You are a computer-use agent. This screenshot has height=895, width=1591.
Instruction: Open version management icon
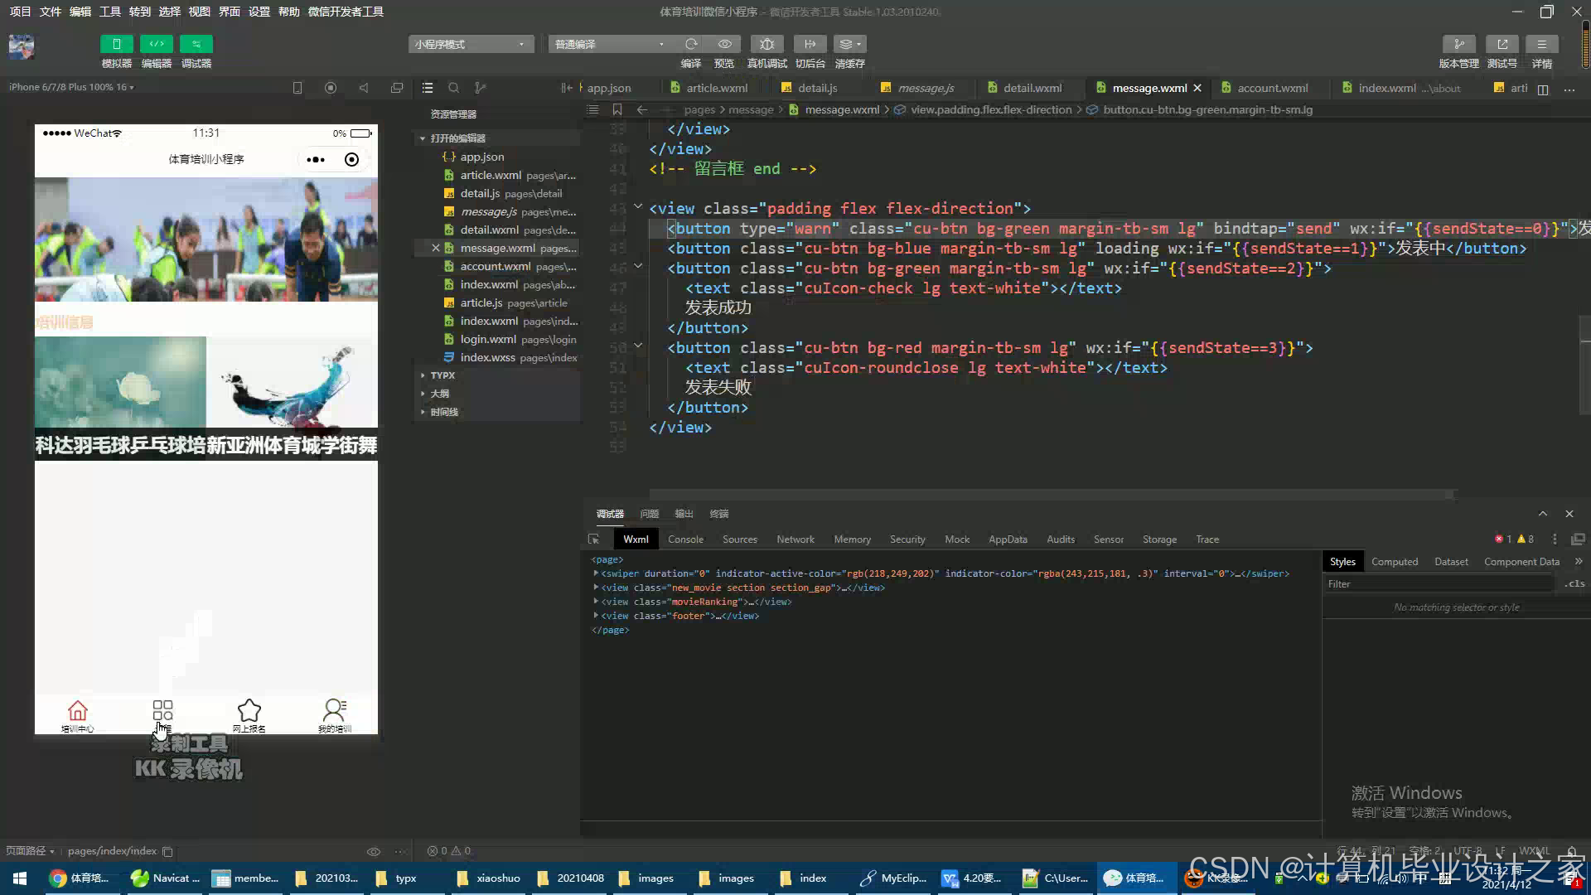point(1458,44)
